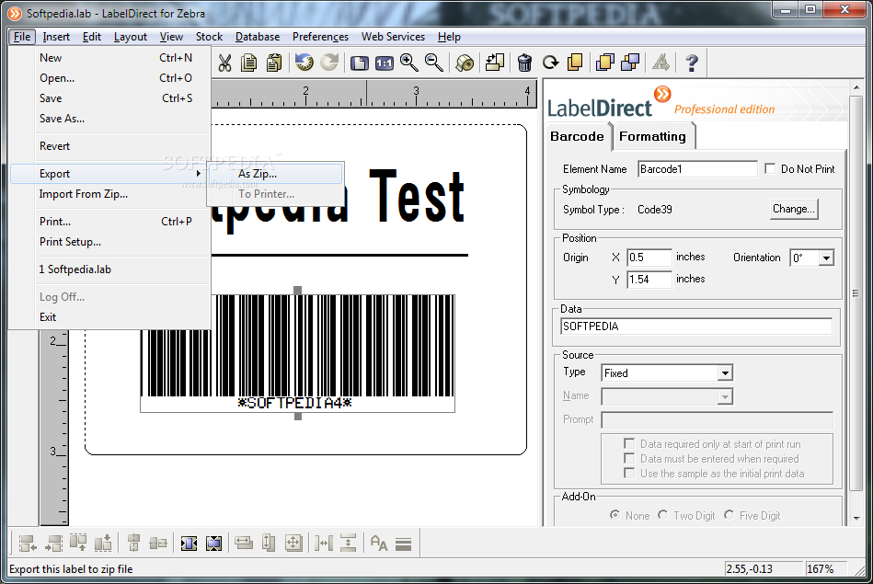Choose Revert in File menu
This screenshot has width=873, height=584.
click(x=110, y=146)
